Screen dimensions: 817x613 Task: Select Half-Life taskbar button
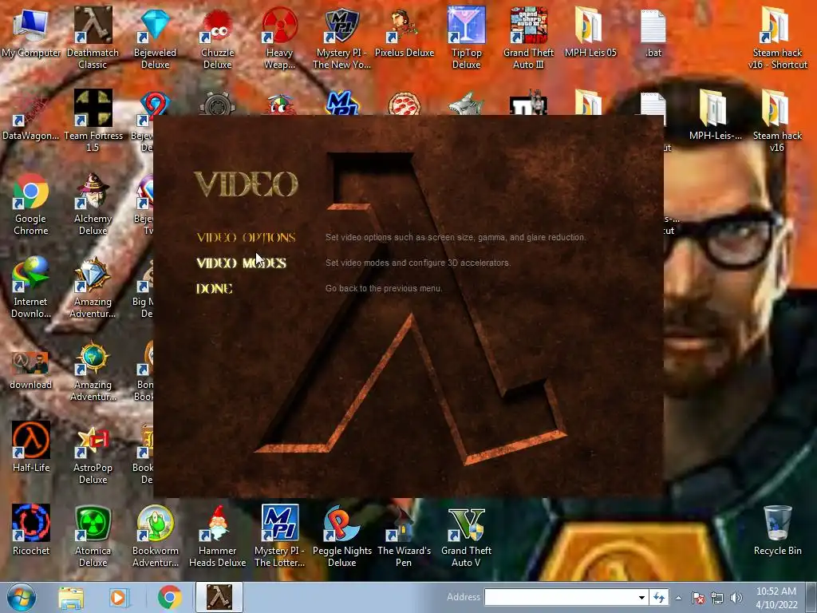(x=219, y=597)
